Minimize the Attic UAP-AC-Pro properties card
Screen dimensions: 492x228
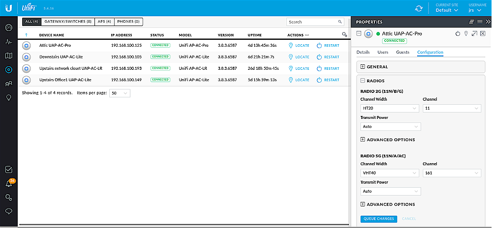pos(359,33)
